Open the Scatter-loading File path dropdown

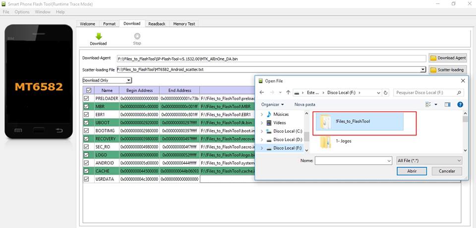tap(423, 70)
